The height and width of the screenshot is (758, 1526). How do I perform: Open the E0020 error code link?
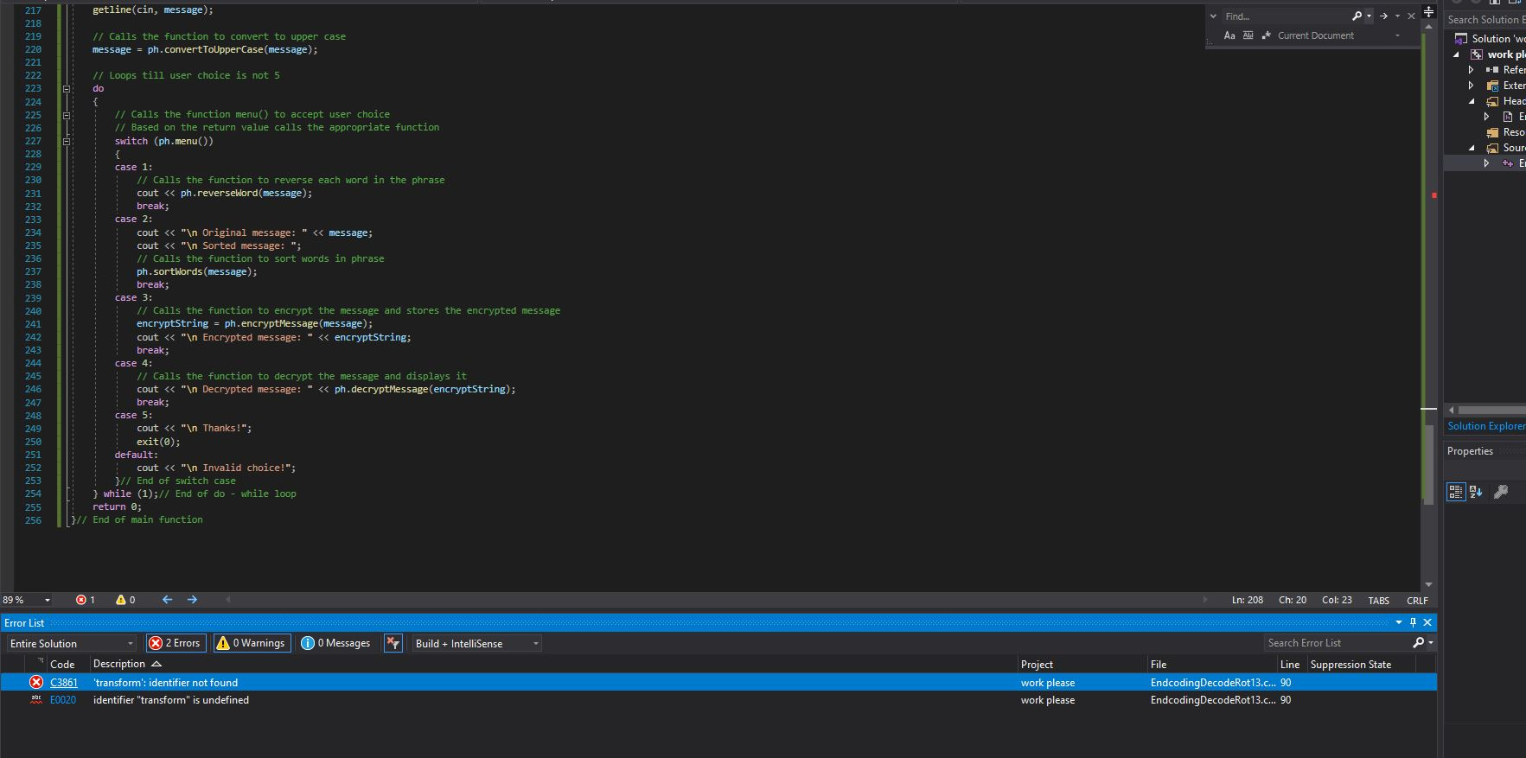[63, 700]
